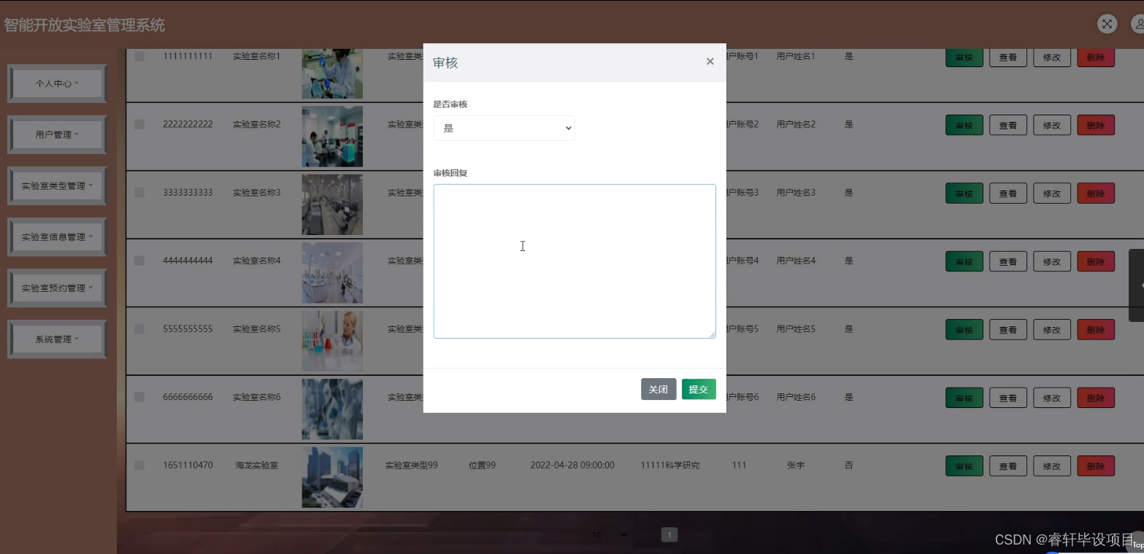
Task: Expand the 系统管理 sidebar menu
Action: 57,339
